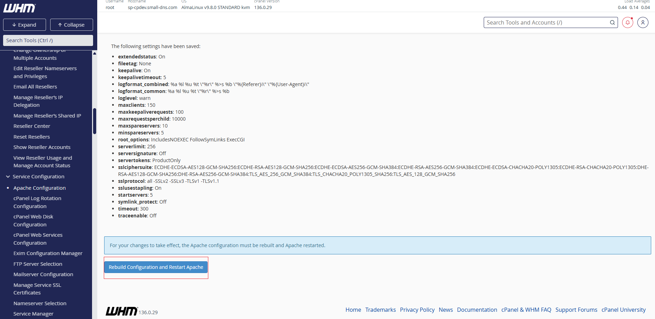The image size is (655, 319).
Task: Open the user account icon
Action: (643, 22)
